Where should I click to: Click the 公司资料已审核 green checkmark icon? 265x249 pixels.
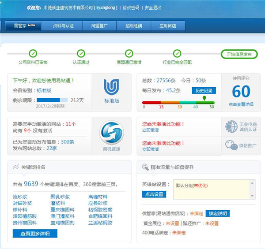point(33,54)
